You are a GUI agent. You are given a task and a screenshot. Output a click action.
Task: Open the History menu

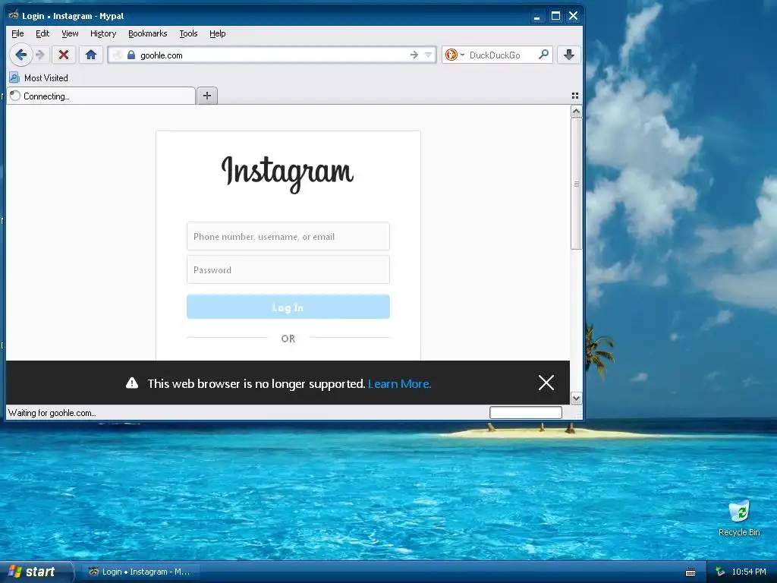[103, 33]
